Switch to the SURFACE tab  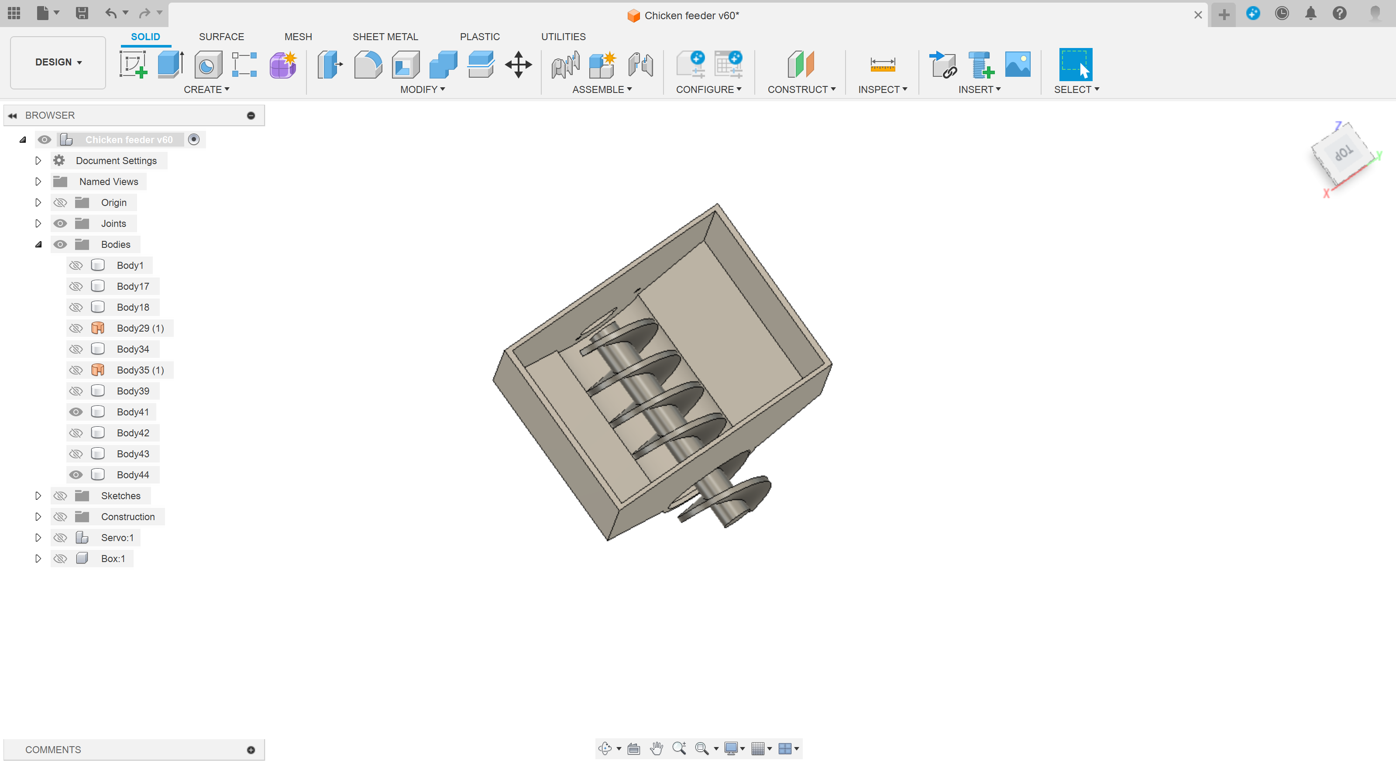(x=221, y=36)
